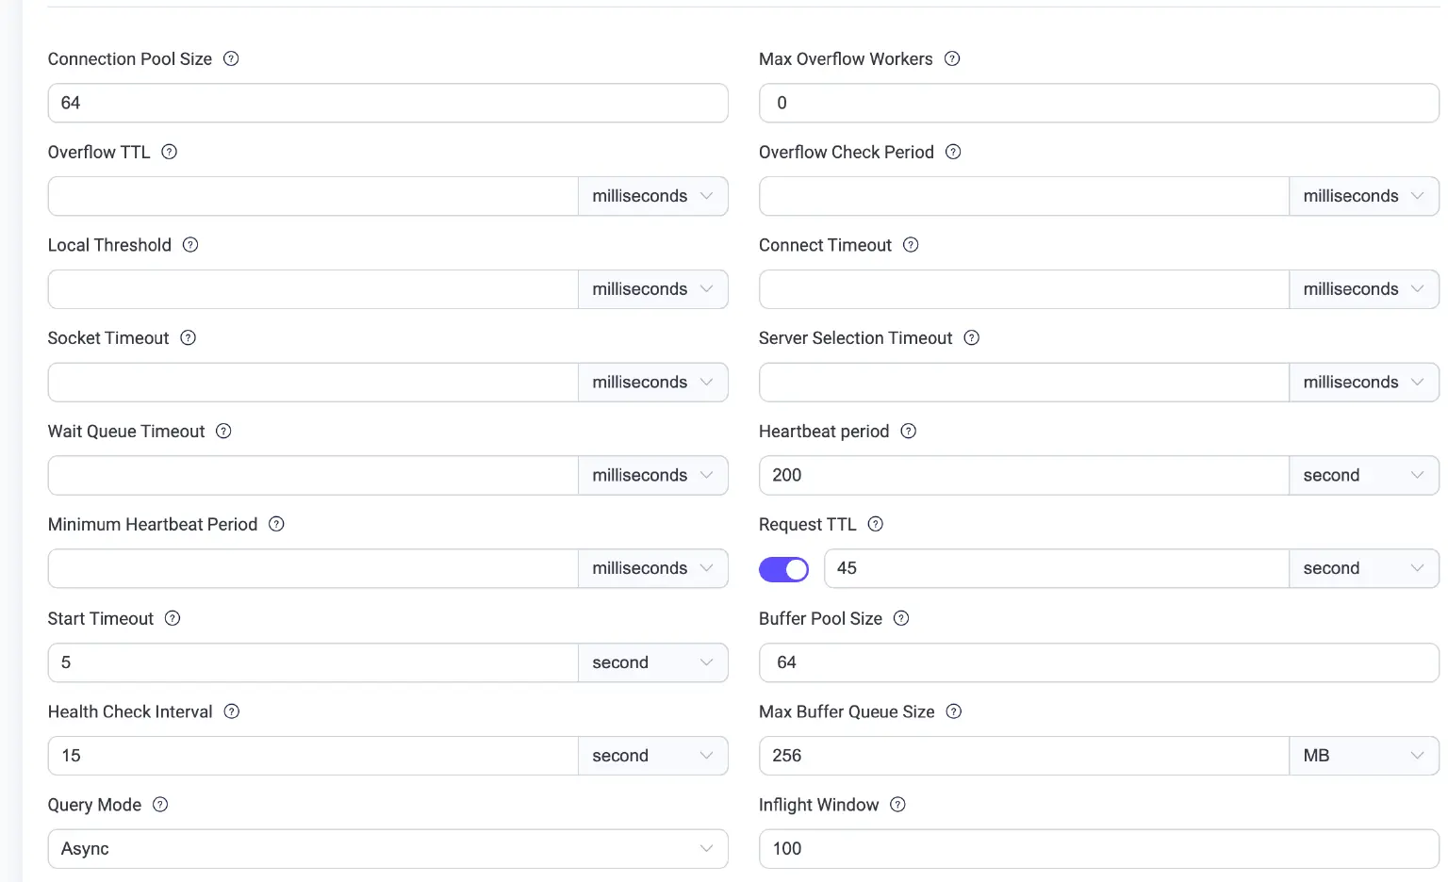The width and height of the screenshot is (1448, 882).
Task: Click the Socket Timeout value field
Action: (x=313, y=383)
